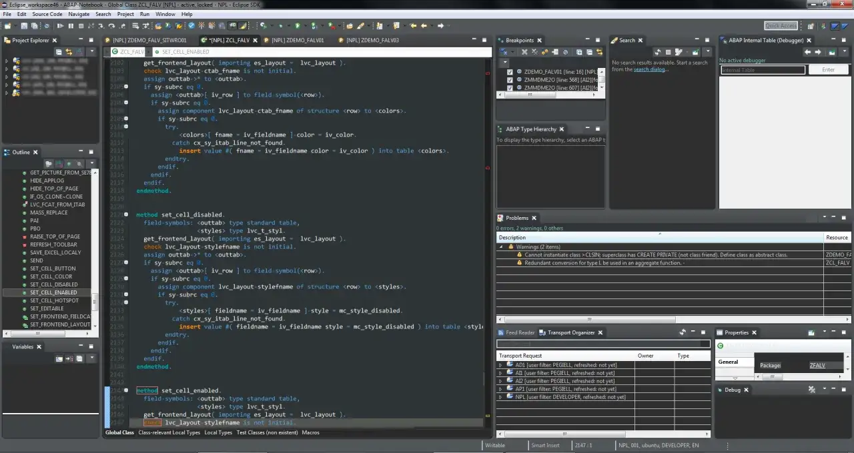Click the refresh icon in Search view
This screenshot has width=854, height=453.
pyautogui.click(x=658, y=52)
